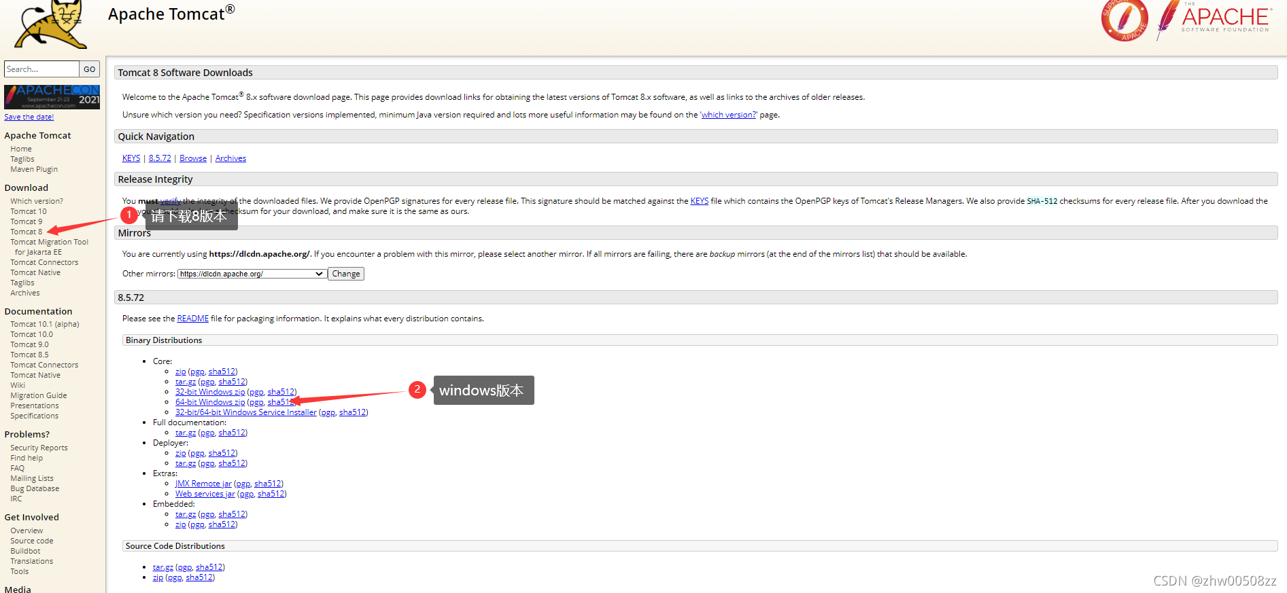Download the Embedded tar.gz file
Image resolution: width=1287 pixels, height=593 pixels.
pos(186,514)
